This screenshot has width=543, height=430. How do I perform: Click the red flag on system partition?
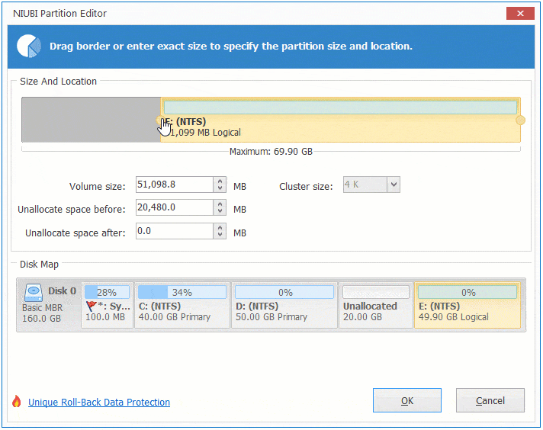tap(93, 306)
